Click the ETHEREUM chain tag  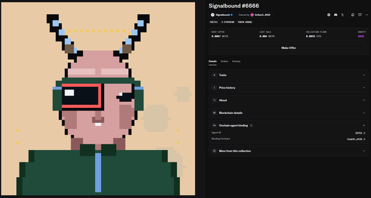point(228,22)
